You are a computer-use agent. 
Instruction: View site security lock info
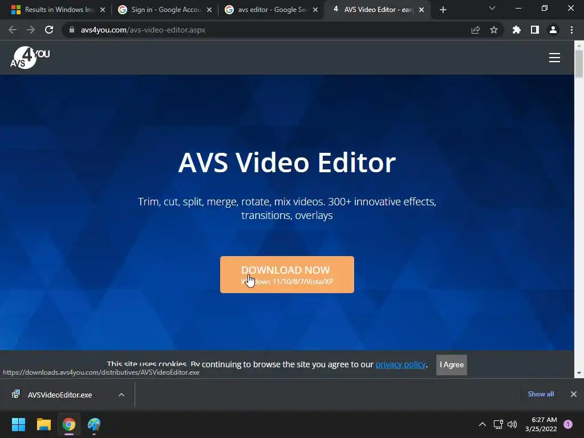(x=72, y=30)
